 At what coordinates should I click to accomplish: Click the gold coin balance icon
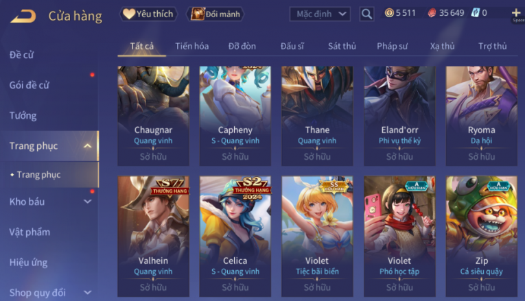[x=389, y=13]
